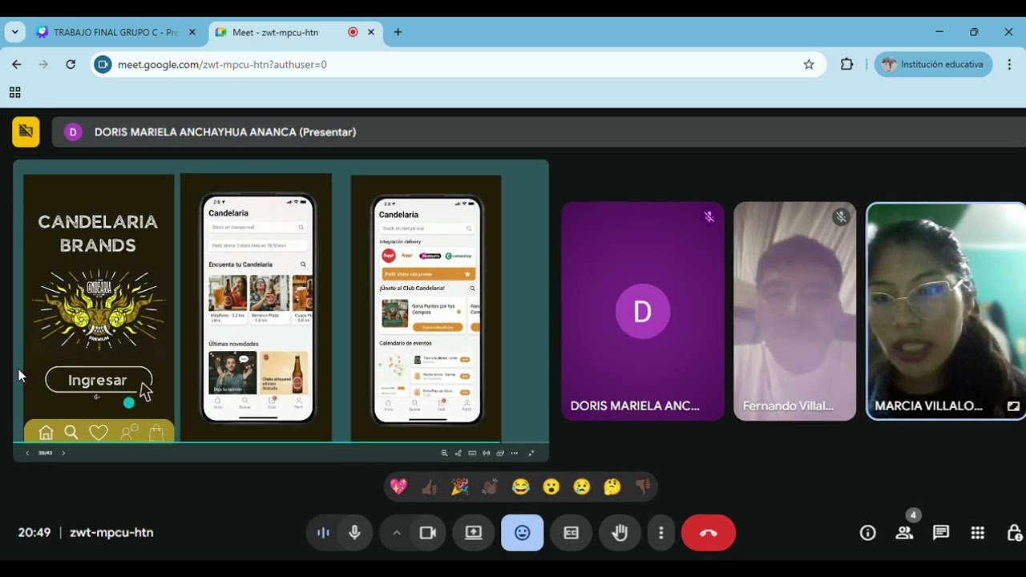Send the thinking face reaction
The image size is (1026, 577).
(x=612, y=486)
